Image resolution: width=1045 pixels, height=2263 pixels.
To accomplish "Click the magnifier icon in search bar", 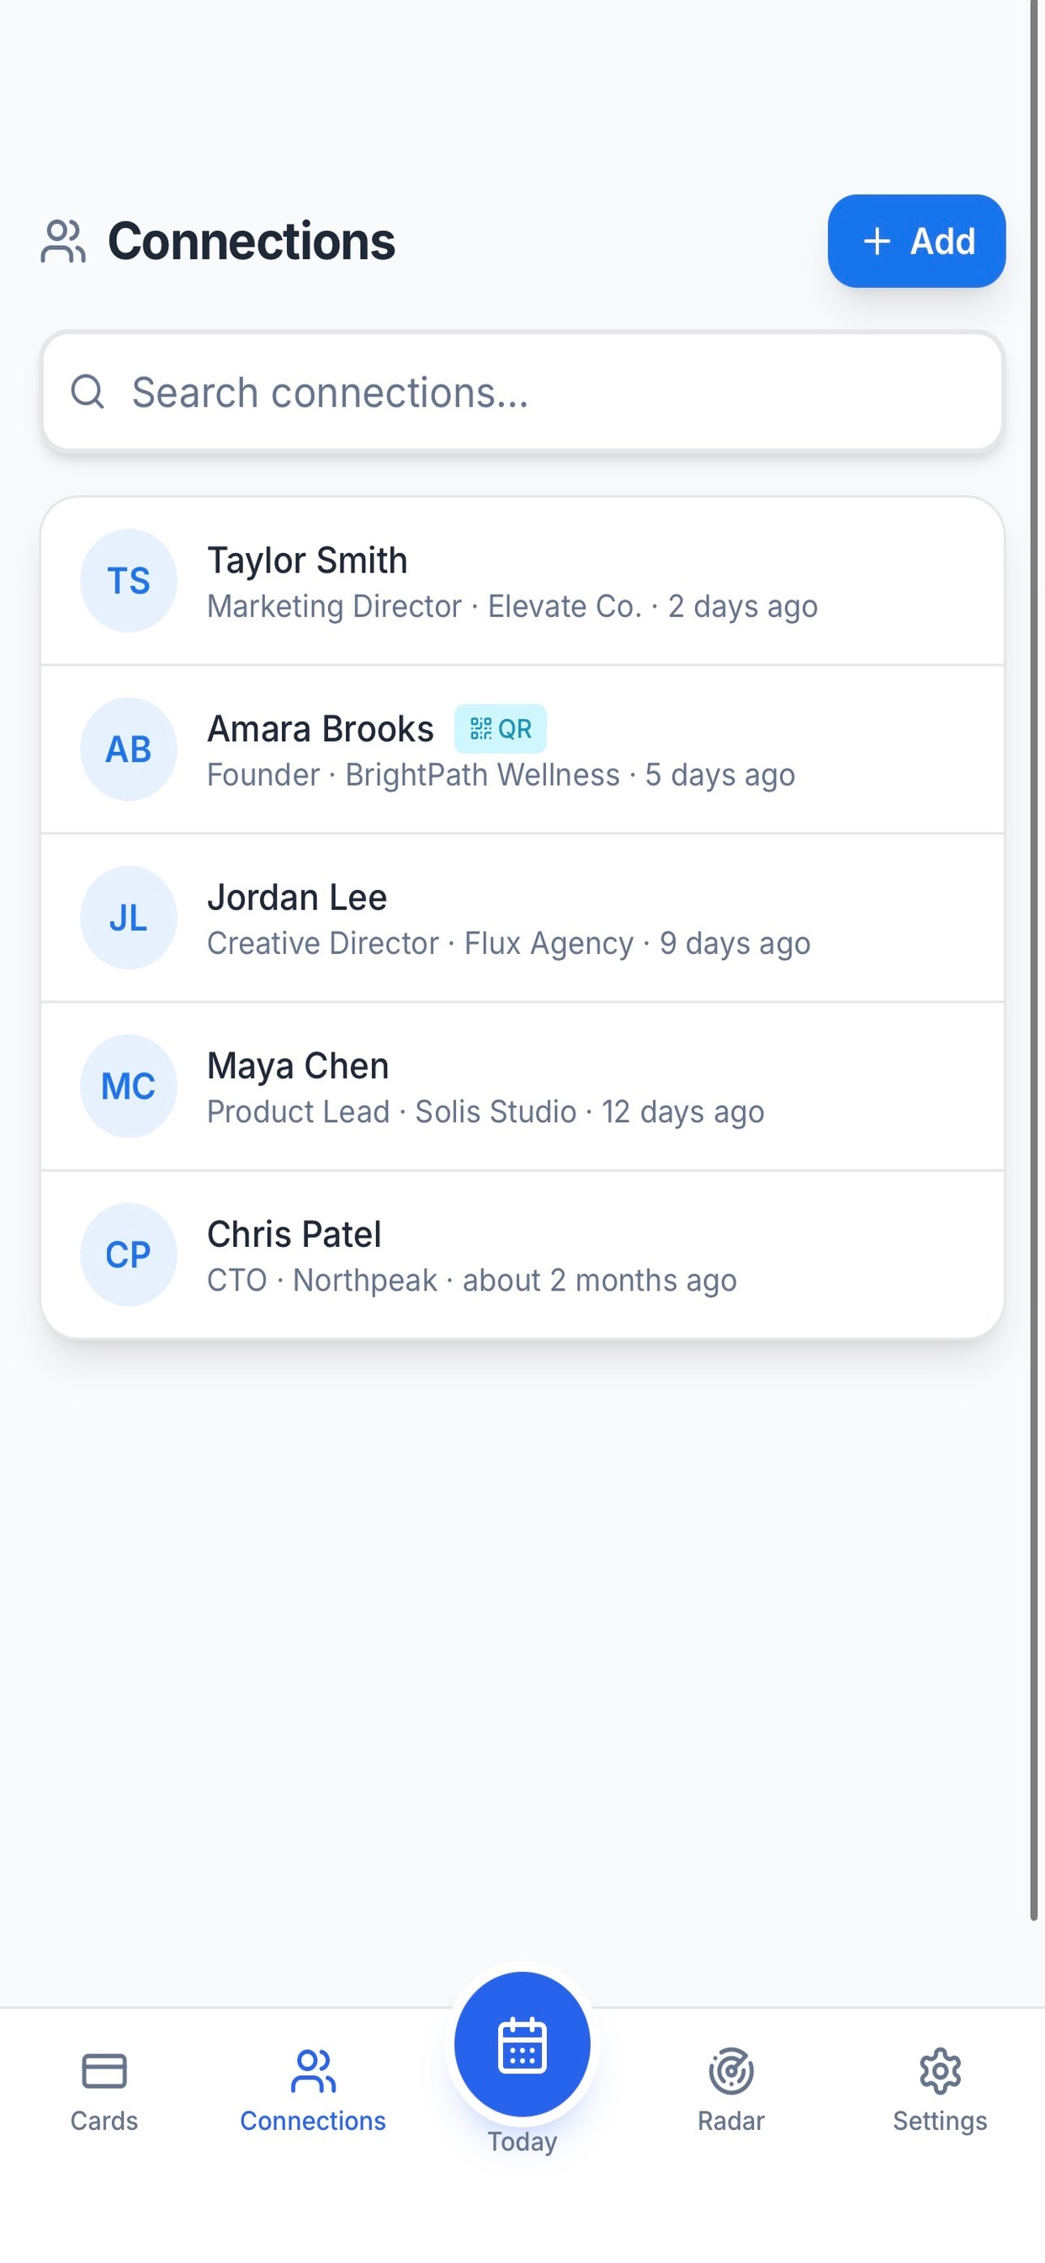I will point(88,391).
